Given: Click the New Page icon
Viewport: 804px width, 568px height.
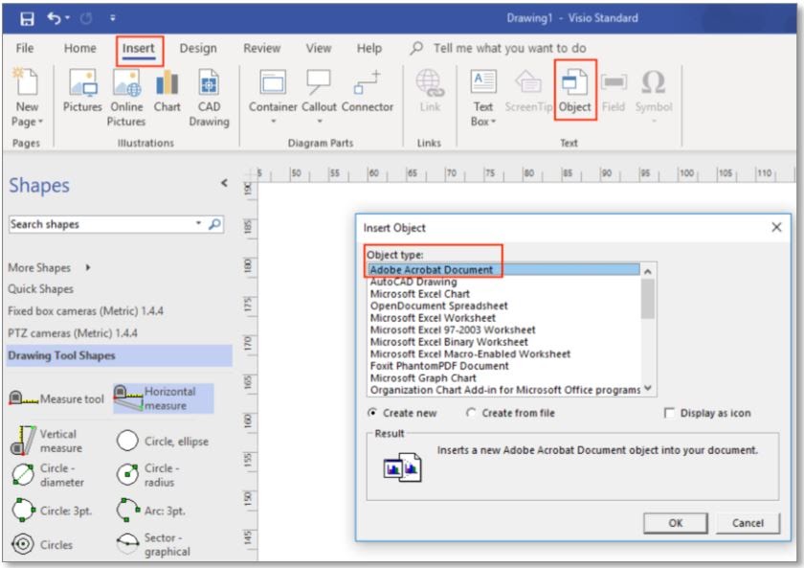Looking at the screenshot, I should coord(27,82).
